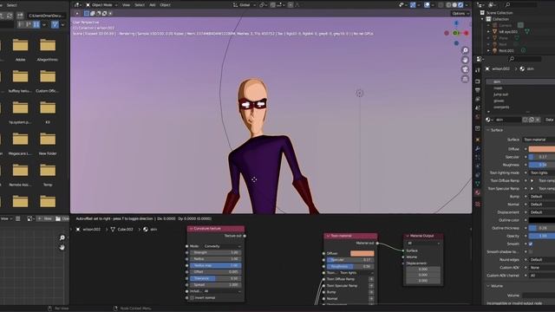Click the red X axis gizmo handle

(467, 33)
